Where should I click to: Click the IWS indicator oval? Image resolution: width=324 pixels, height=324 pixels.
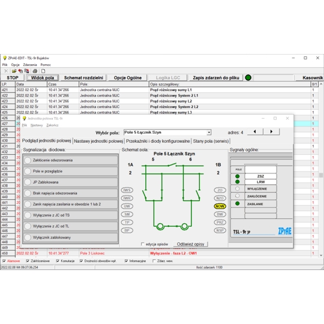coord(127,190)
